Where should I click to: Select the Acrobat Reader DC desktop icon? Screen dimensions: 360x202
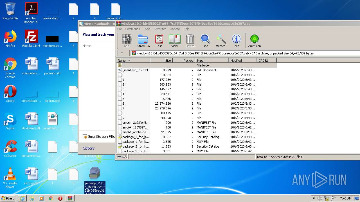31,13
